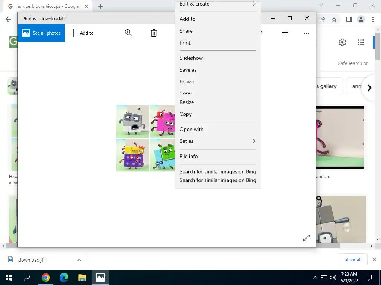Click the SafeSearch on label

coord(353,63)
